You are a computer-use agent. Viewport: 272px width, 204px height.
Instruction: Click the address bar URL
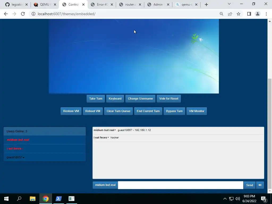coord(67,14)
